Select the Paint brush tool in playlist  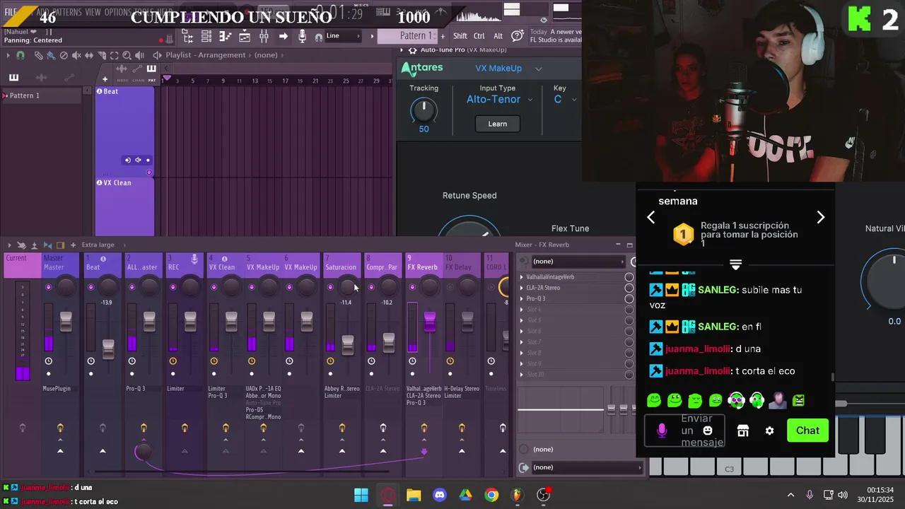pyautogui.click(x=51, y=55)
